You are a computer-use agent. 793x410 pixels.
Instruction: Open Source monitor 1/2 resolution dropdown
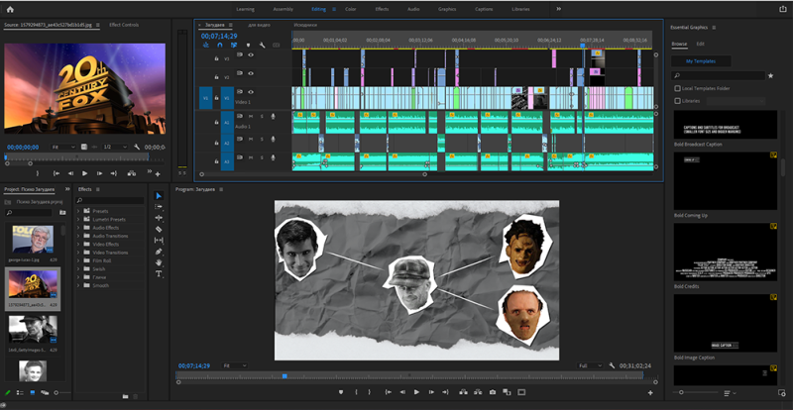click(115, 148)
